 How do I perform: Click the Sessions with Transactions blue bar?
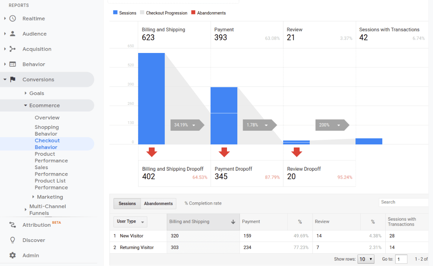[x=369, y=141]
